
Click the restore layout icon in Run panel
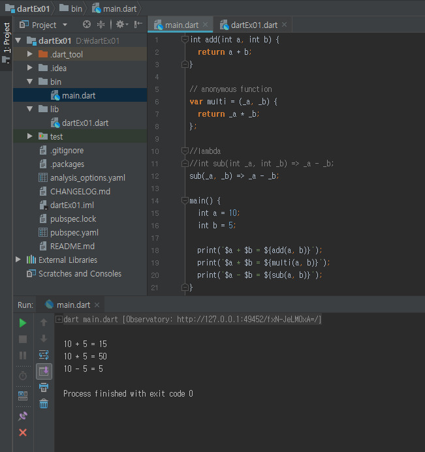pos(23,396)
